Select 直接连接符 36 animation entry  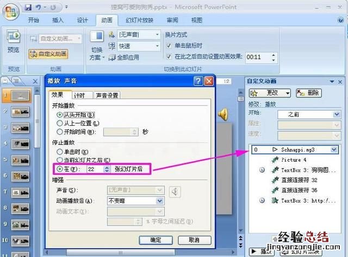(294, 190)
